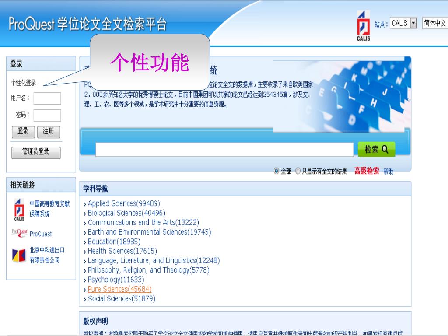This screenshot has height=336, width=448.
Task: Open Language, Literature, and Linguistics(12248)
Action: [154, 261]
